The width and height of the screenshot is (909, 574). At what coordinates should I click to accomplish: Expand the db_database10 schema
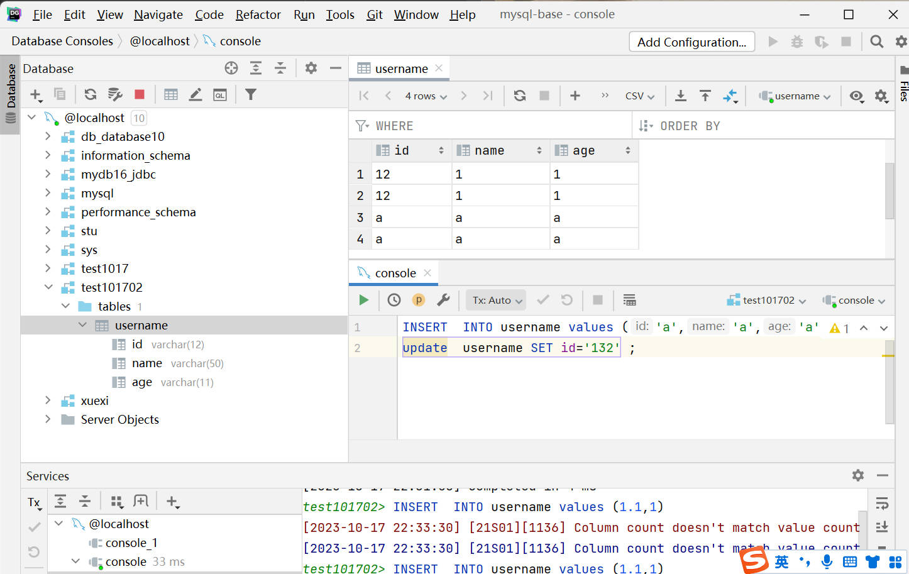coord(48,136)
